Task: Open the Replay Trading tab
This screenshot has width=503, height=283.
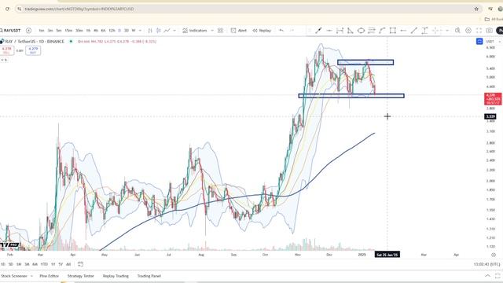Action: [116, 276]
